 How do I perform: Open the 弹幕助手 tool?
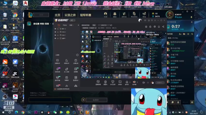click(57, 61)
